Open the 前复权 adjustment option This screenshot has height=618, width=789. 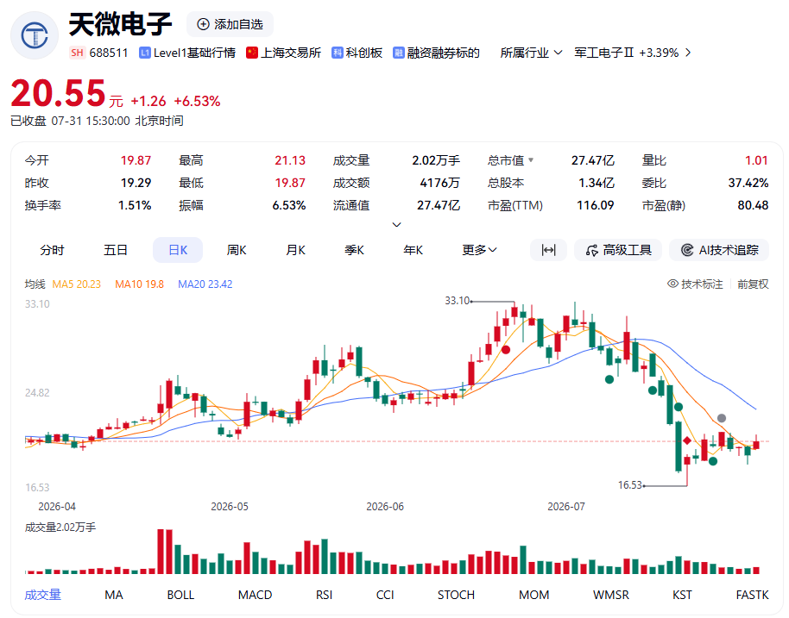[x=753, y=284]
